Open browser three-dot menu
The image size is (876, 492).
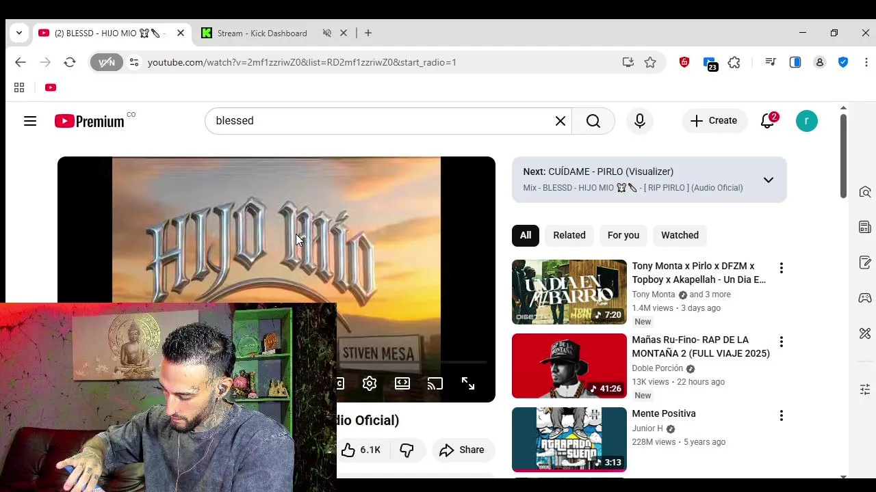pos(866,62)
